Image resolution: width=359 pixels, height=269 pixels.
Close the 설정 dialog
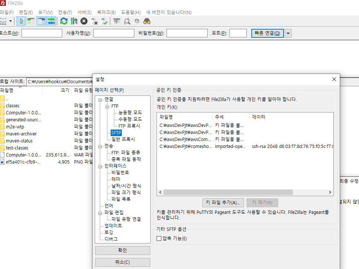tap(334, 79)
